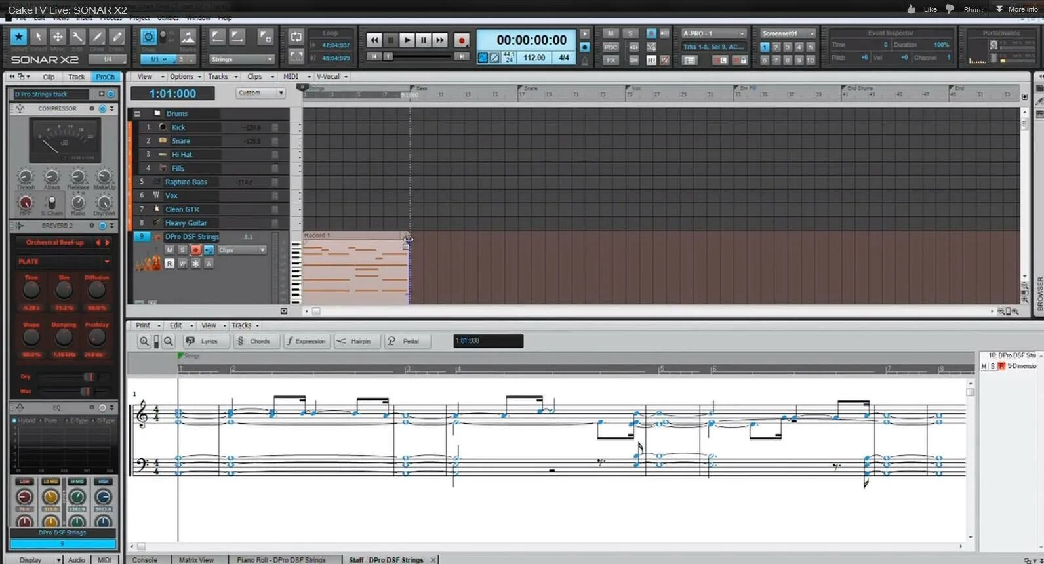
Task: Click the Expression button in Staff view
Action: tap(307, 341)
